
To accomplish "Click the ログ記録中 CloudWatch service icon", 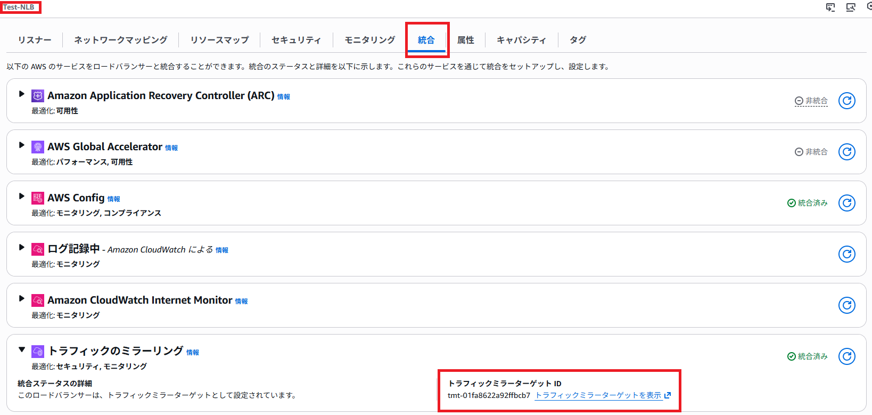I will [38, 249].
